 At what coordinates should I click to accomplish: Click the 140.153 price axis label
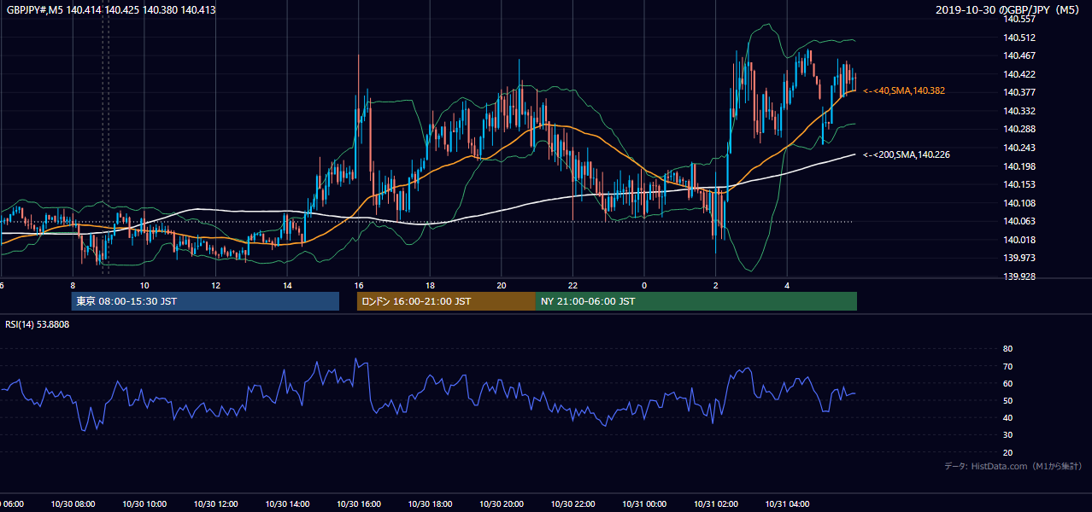[1019, 184]
